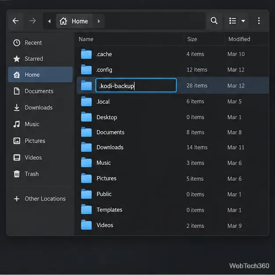Click the path bar left triangle
Viewport: 275px width, 275px height.
point(49,21)
